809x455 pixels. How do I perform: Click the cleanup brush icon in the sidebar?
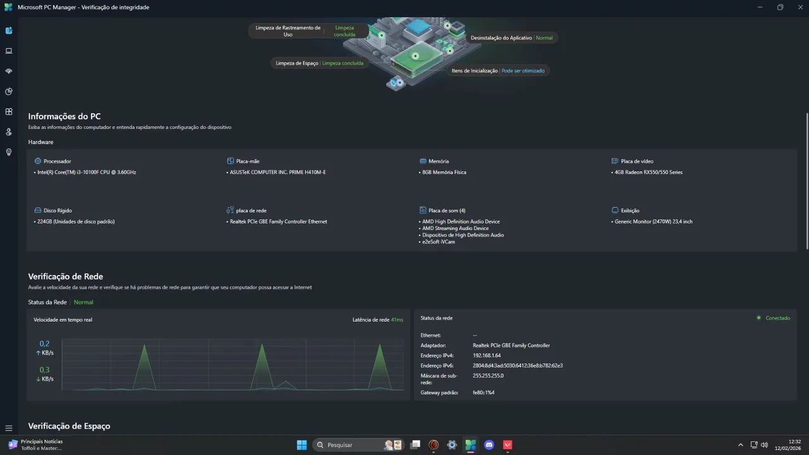[8, 71]
